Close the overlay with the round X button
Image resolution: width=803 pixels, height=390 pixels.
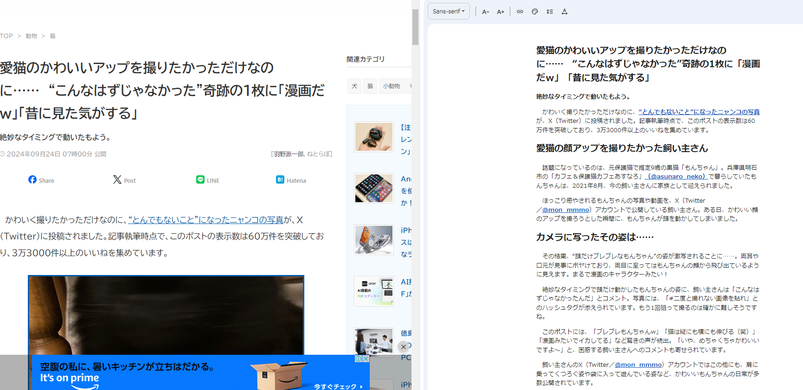point(404,347)
